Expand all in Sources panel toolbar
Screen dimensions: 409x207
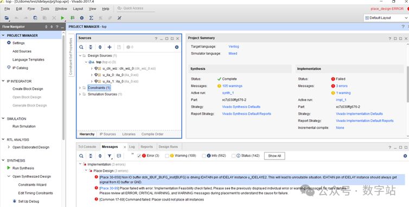[x=100, y=47]
